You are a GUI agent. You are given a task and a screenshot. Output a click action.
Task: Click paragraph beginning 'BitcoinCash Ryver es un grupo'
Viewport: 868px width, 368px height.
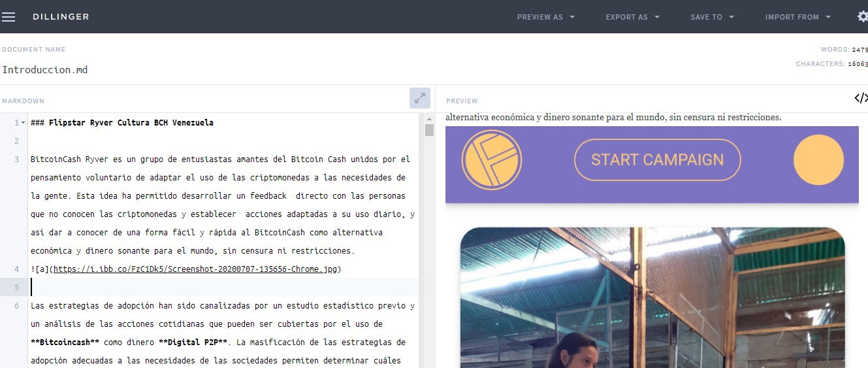(x=223, y=205)
